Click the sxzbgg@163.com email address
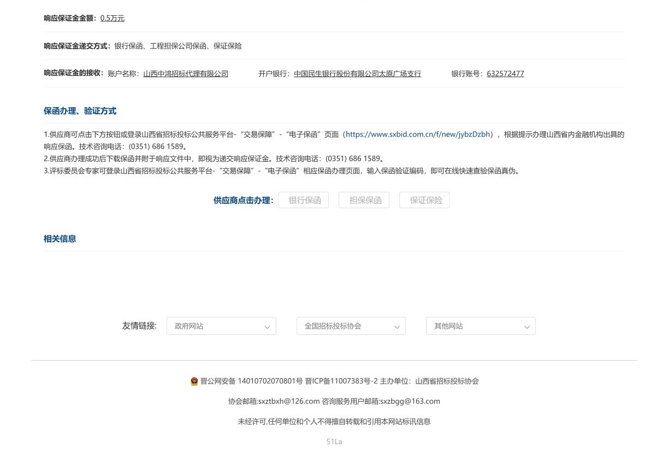 [x=410, y=401]
